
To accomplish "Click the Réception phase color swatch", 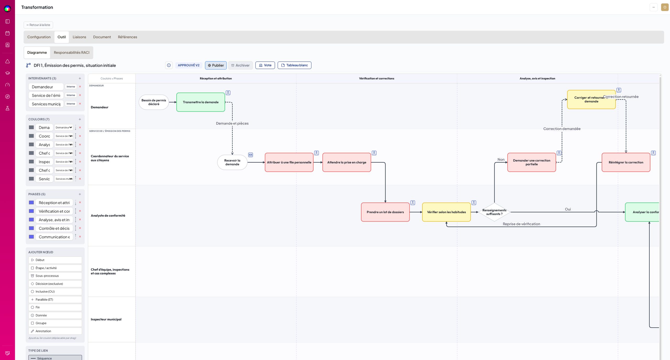I will point(31,203).
